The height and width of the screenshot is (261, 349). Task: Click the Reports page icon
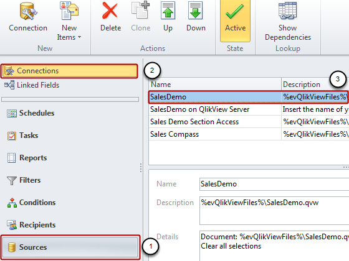[12, 158]
